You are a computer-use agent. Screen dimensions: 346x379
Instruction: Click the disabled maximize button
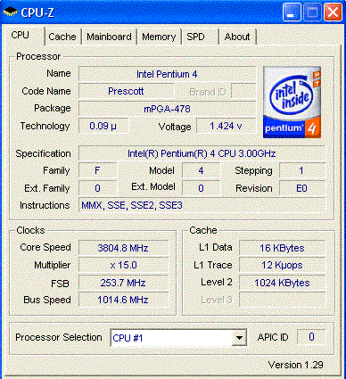point(312,12)
